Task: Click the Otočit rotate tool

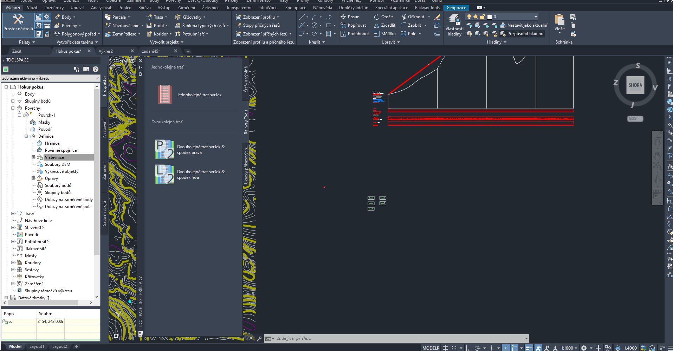Action: 383,17
